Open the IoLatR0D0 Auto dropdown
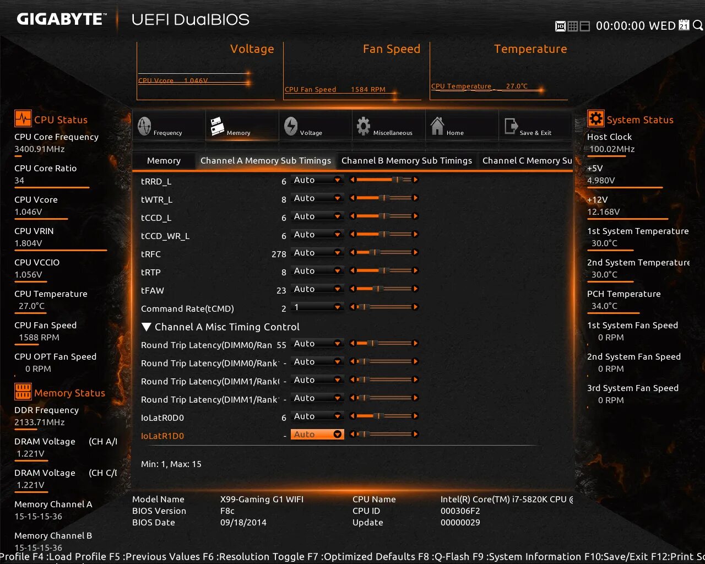 (317, 416)
